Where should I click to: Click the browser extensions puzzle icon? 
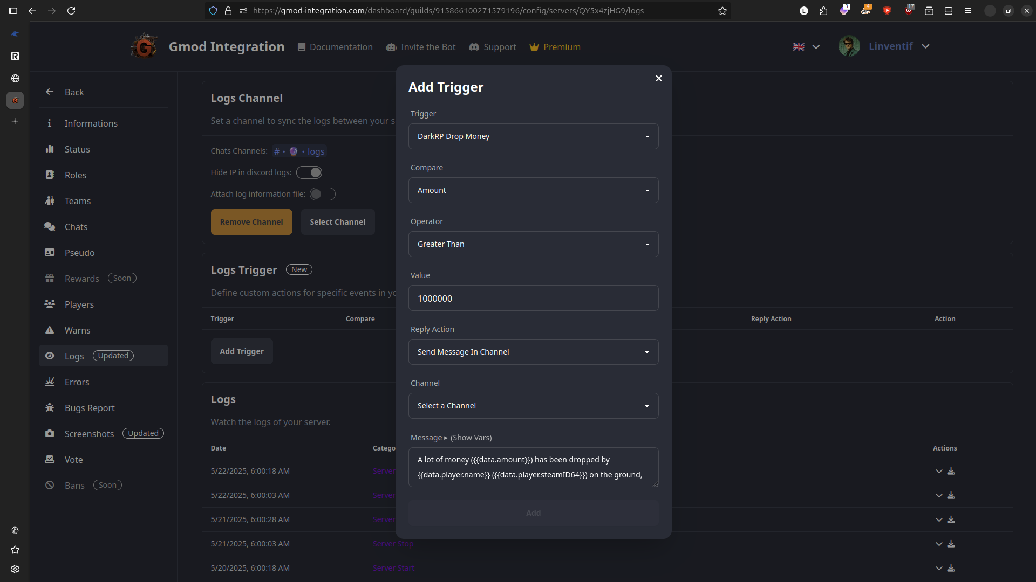823,11
